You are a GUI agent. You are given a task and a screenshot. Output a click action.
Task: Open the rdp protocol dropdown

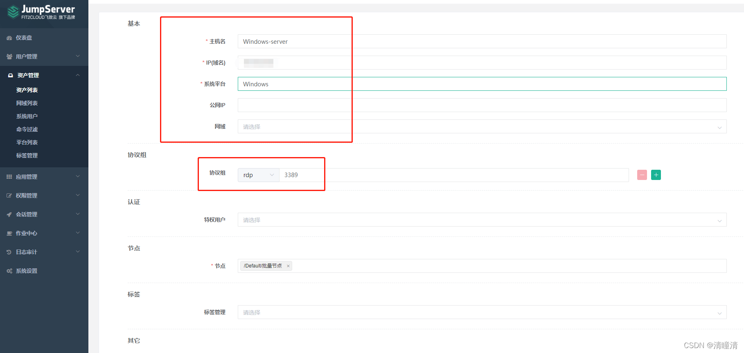258,175
